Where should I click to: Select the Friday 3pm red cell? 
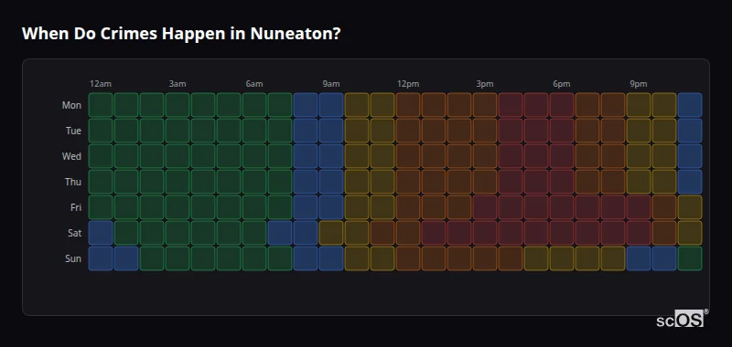coord(485,207)
